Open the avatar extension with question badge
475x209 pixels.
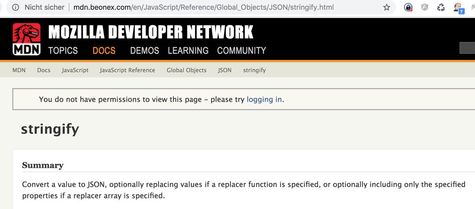[x=458, y=8]
